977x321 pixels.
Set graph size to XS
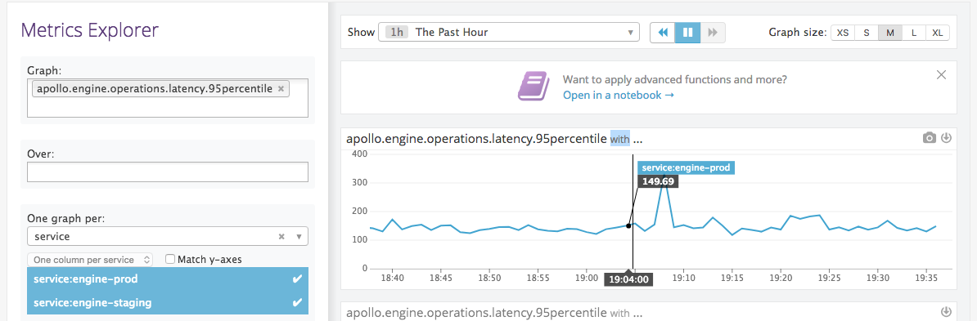[843, 33]
